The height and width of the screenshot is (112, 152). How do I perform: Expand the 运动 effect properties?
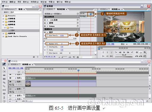[x=47, y=20]
